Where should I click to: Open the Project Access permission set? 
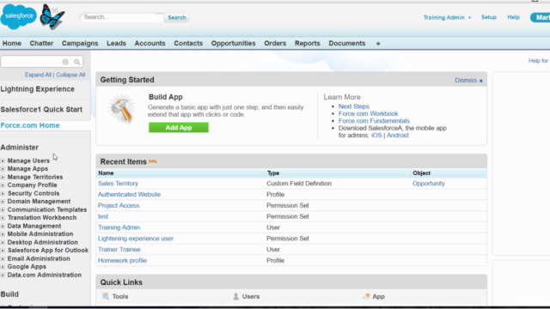pyautogui.click(x=119, y=206)
